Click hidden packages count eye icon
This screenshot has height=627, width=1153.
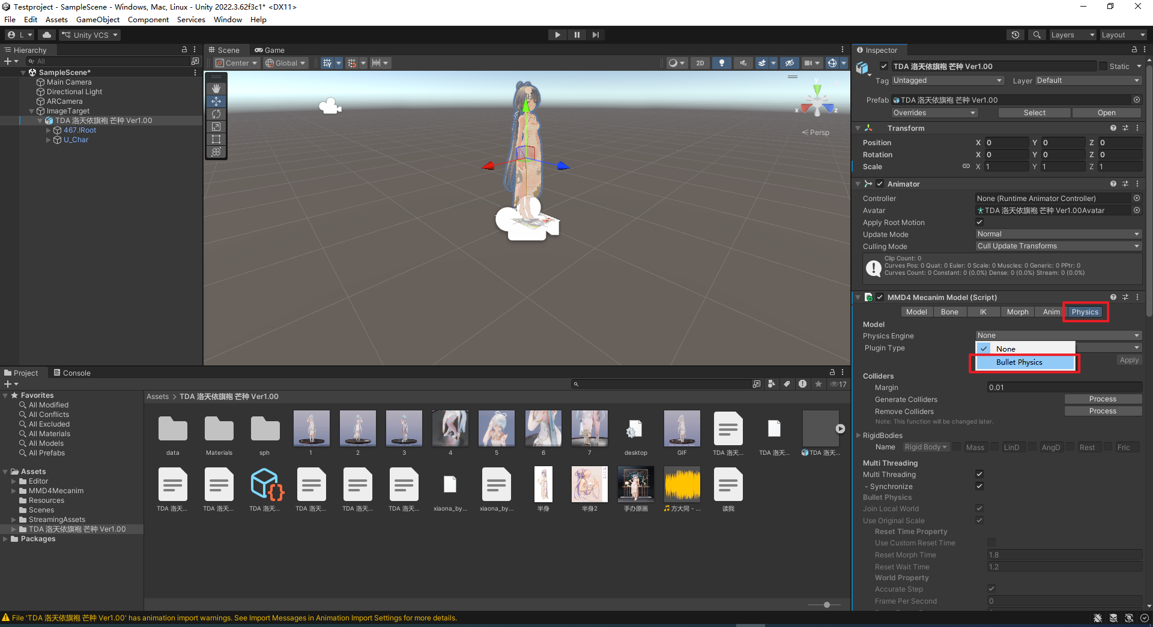tap(838, 384)
